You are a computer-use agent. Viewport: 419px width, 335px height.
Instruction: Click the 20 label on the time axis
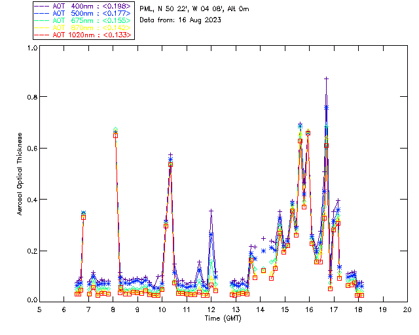[x=407, y=310]
